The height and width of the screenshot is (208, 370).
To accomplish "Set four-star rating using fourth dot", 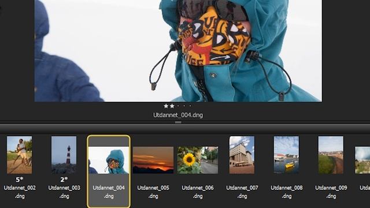I will point(184,106).
